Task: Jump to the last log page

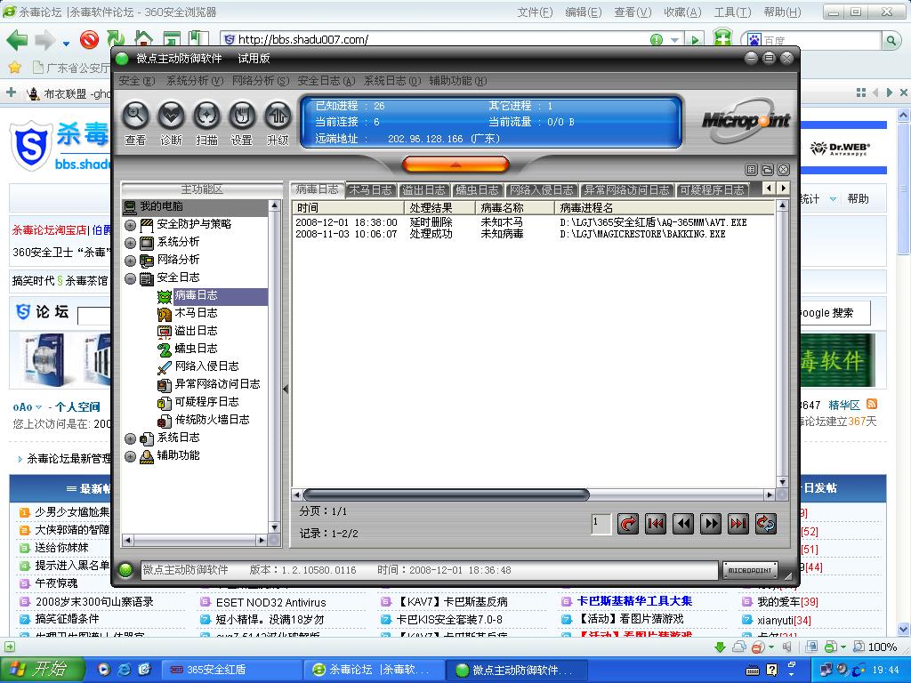Action: tap(738, 524)
